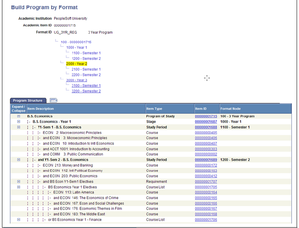Collapse the Y1-Sem 1 - B.S. Economics row
The height and width of the screenshot is (228, 299).
pos(18,127)
